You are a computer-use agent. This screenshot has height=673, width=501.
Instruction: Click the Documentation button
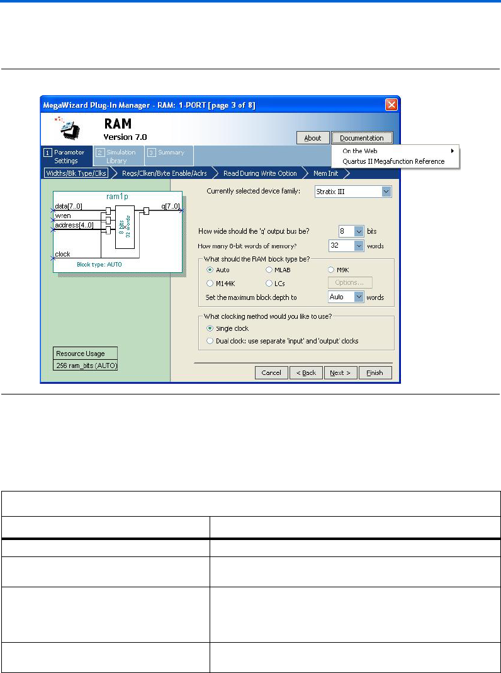pos(362,138)
